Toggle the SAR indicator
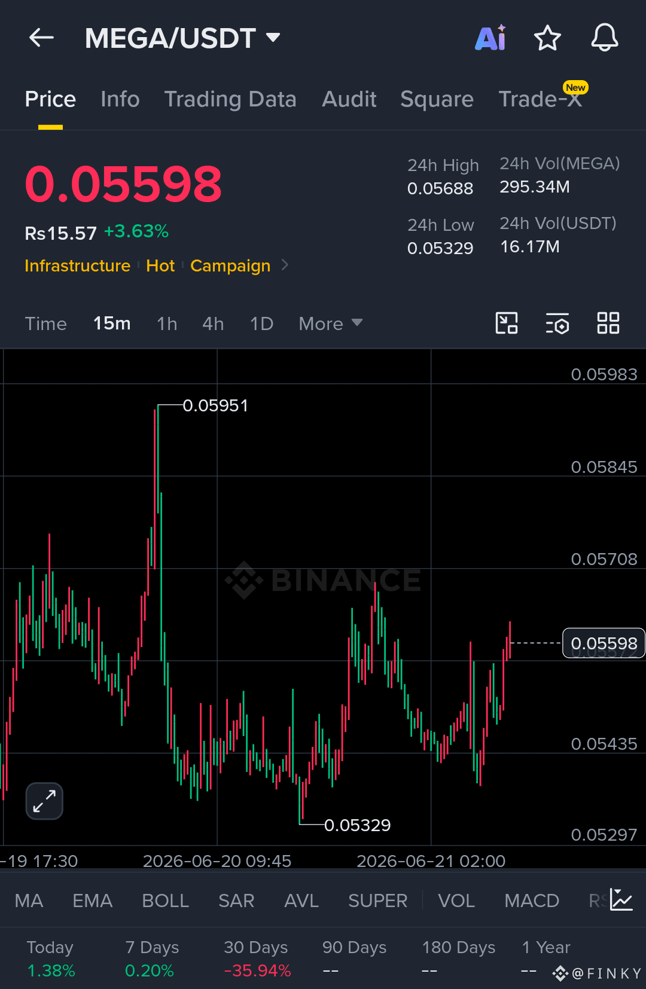646x989 pixels. click(x=236, y=901)
